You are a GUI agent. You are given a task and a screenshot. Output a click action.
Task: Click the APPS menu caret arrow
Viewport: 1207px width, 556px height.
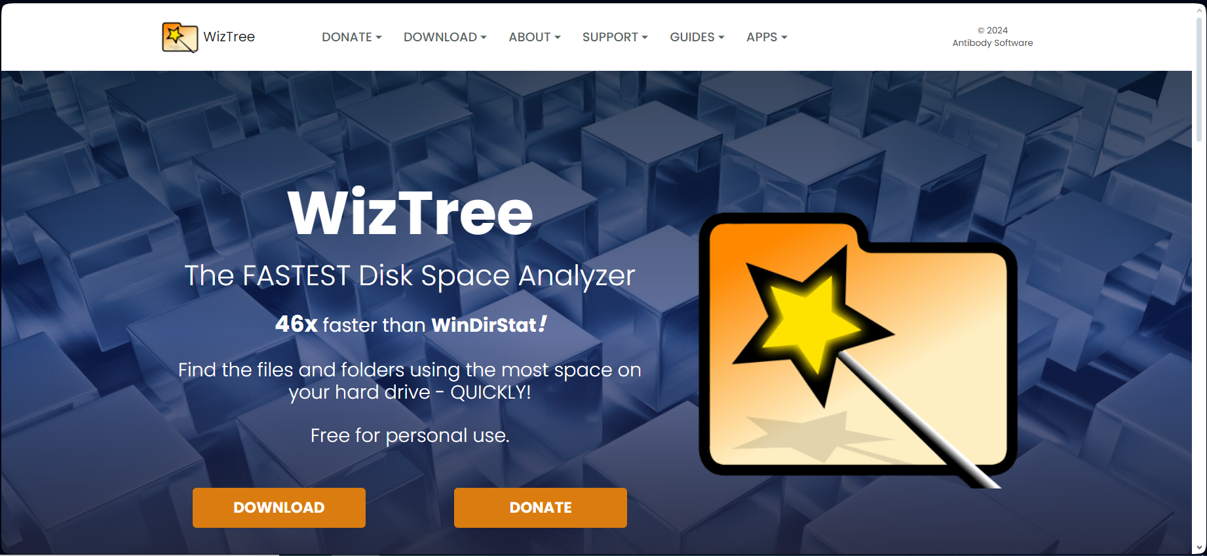[x=784, y=37]
